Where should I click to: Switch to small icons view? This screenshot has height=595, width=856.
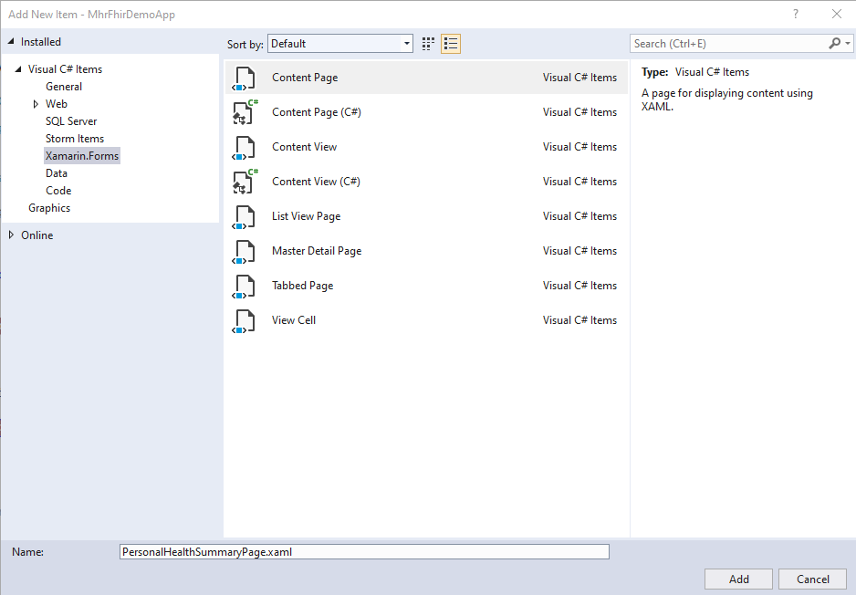427,43
